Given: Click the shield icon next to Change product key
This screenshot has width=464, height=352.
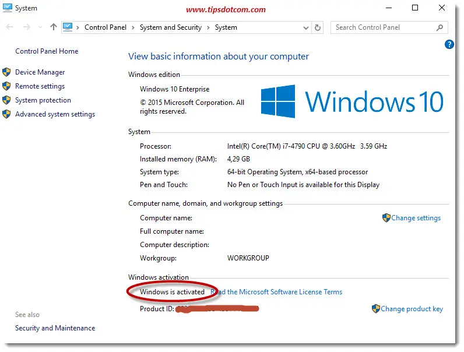Looking at the screenshot, I should pyautogui.click(x=376, y=309).
